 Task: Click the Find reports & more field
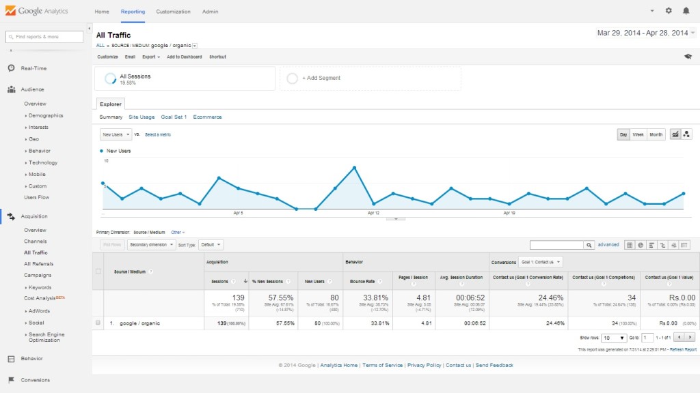44,37
